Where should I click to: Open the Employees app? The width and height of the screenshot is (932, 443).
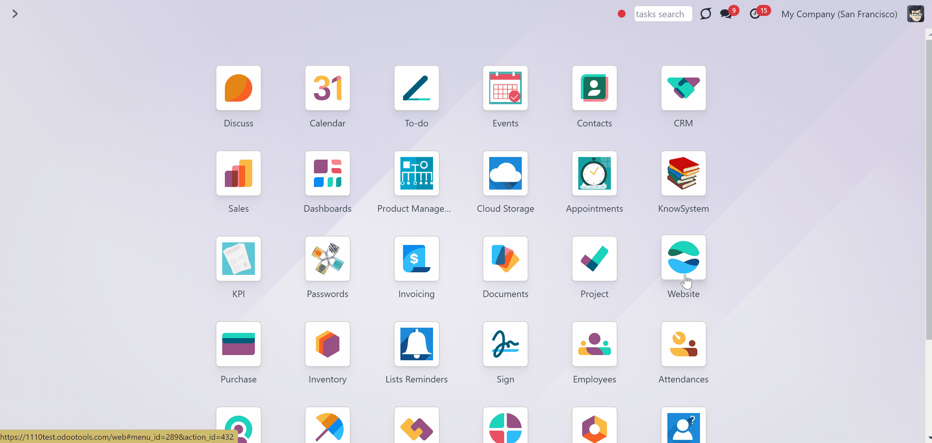[x=595, y=344]
